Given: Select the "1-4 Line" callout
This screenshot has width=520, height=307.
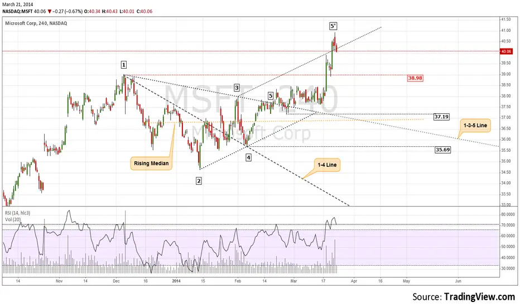Looking at the screenshot, I should pos(327,165).
